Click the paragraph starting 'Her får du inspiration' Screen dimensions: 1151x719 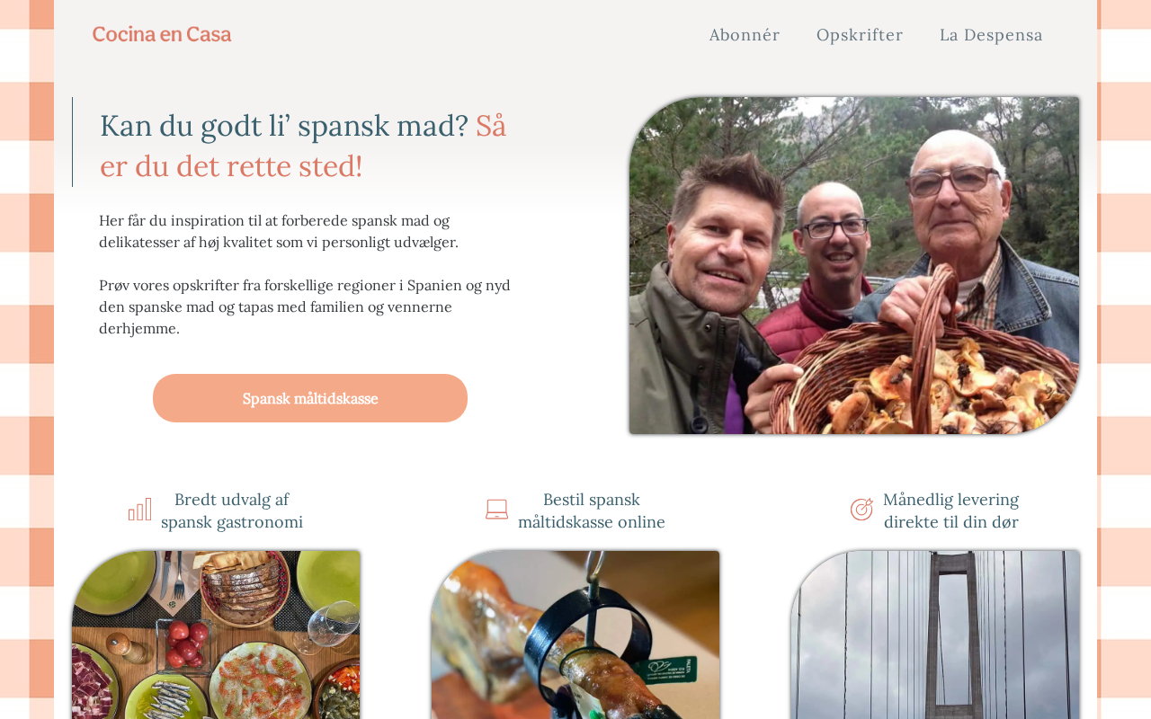coord(279,231)
